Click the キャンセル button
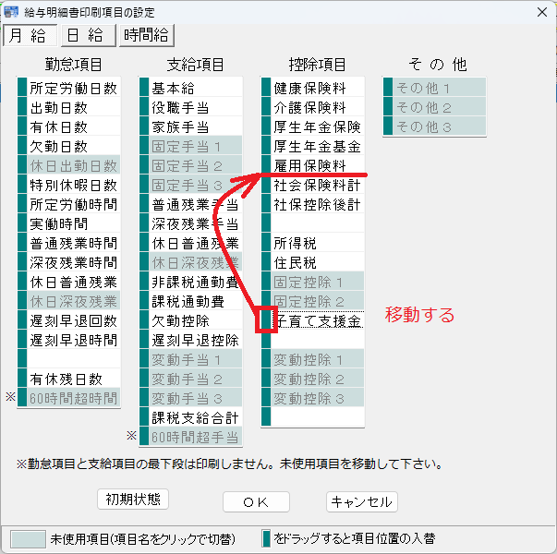 pos(361,501)
